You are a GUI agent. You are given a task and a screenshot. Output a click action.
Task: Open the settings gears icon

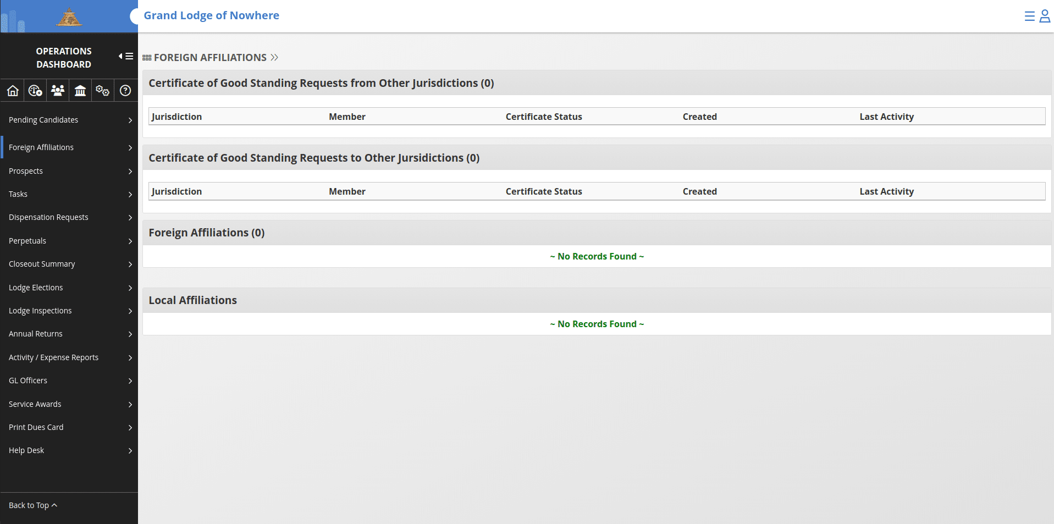(x=103, y=91)
